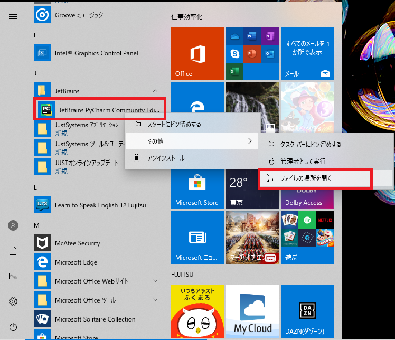Open the Microsoft ニュース tile
395x340 pixels.
[x=197, y=238]
